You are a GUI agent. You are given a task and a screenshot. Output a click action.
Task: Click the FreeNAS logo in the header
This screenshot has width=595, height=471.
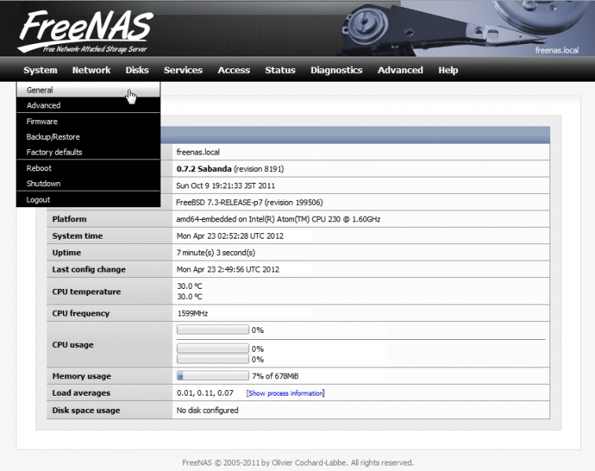(x=86, y=31)
